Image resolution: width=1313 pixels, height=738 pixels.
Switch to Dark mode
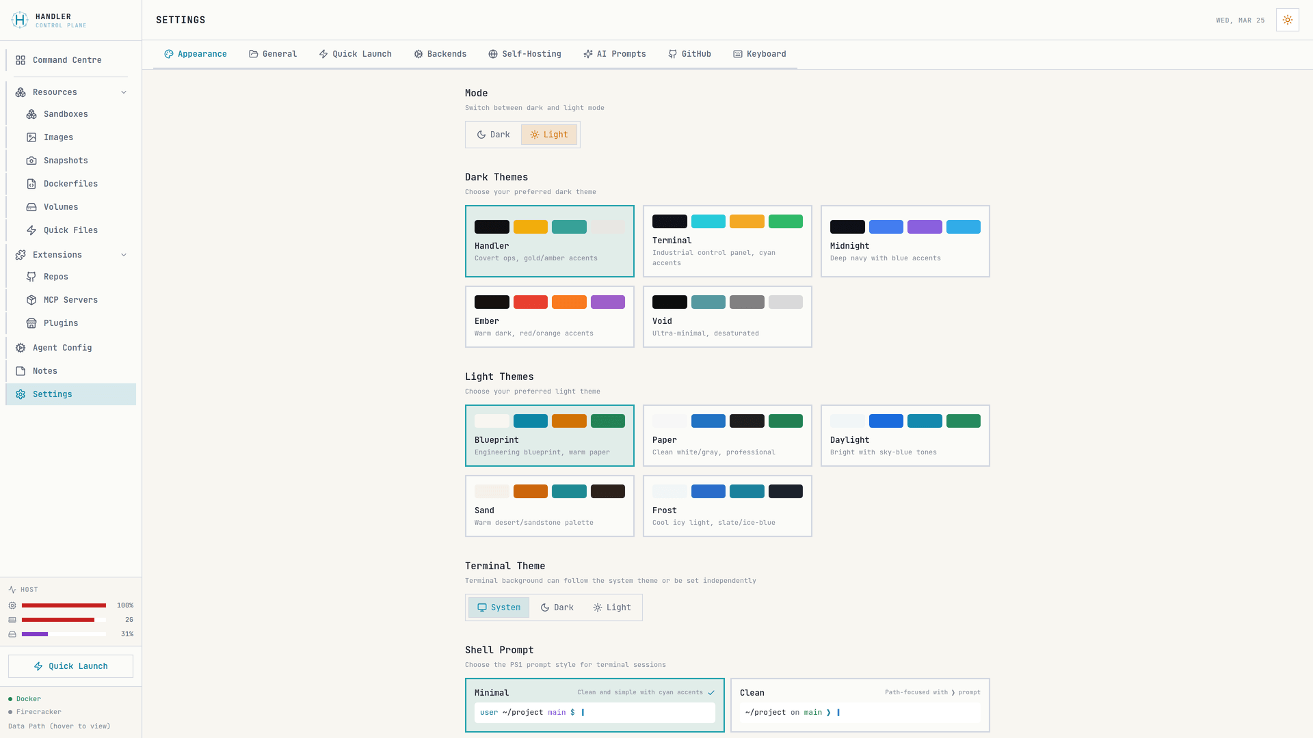pos(493,134)
